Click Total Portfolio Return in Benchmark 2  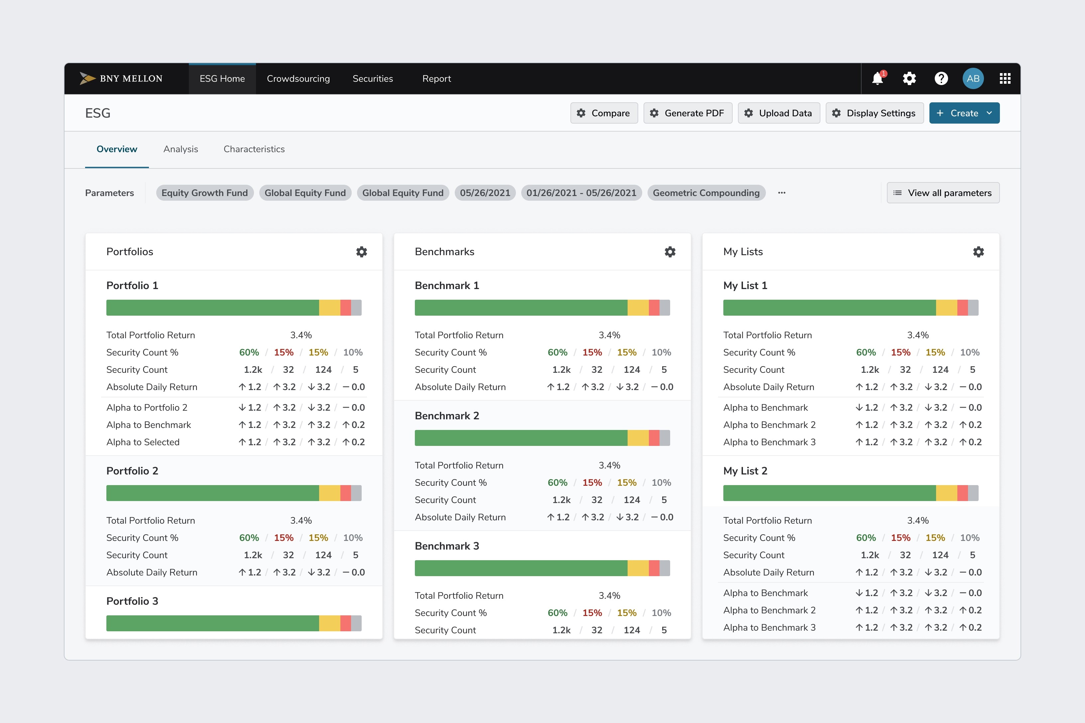(x=459, y=465)
